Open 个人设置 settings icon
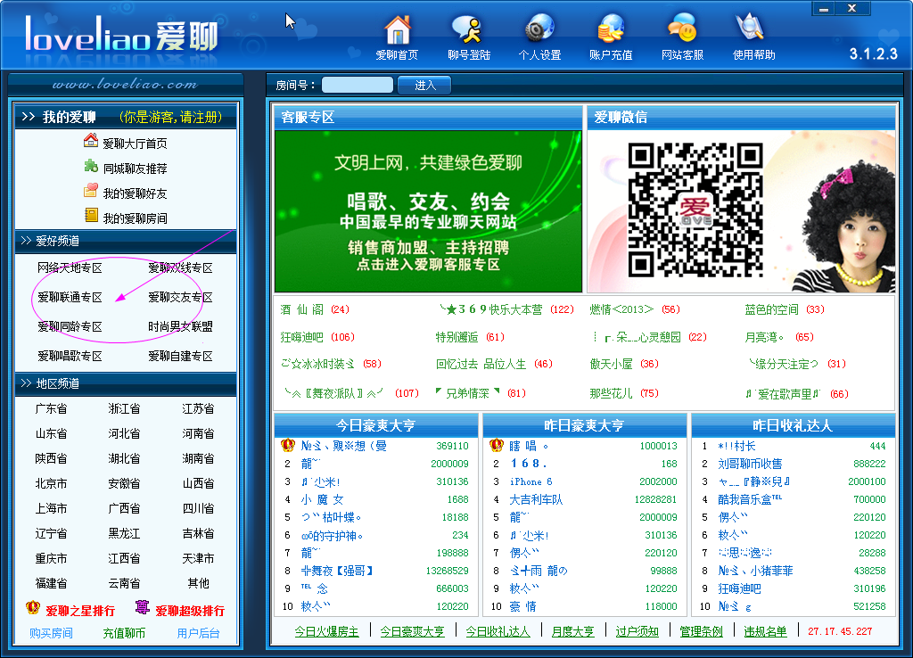This screenshot has width=913, height=658. pyautogui.click(x=539, y=29)
